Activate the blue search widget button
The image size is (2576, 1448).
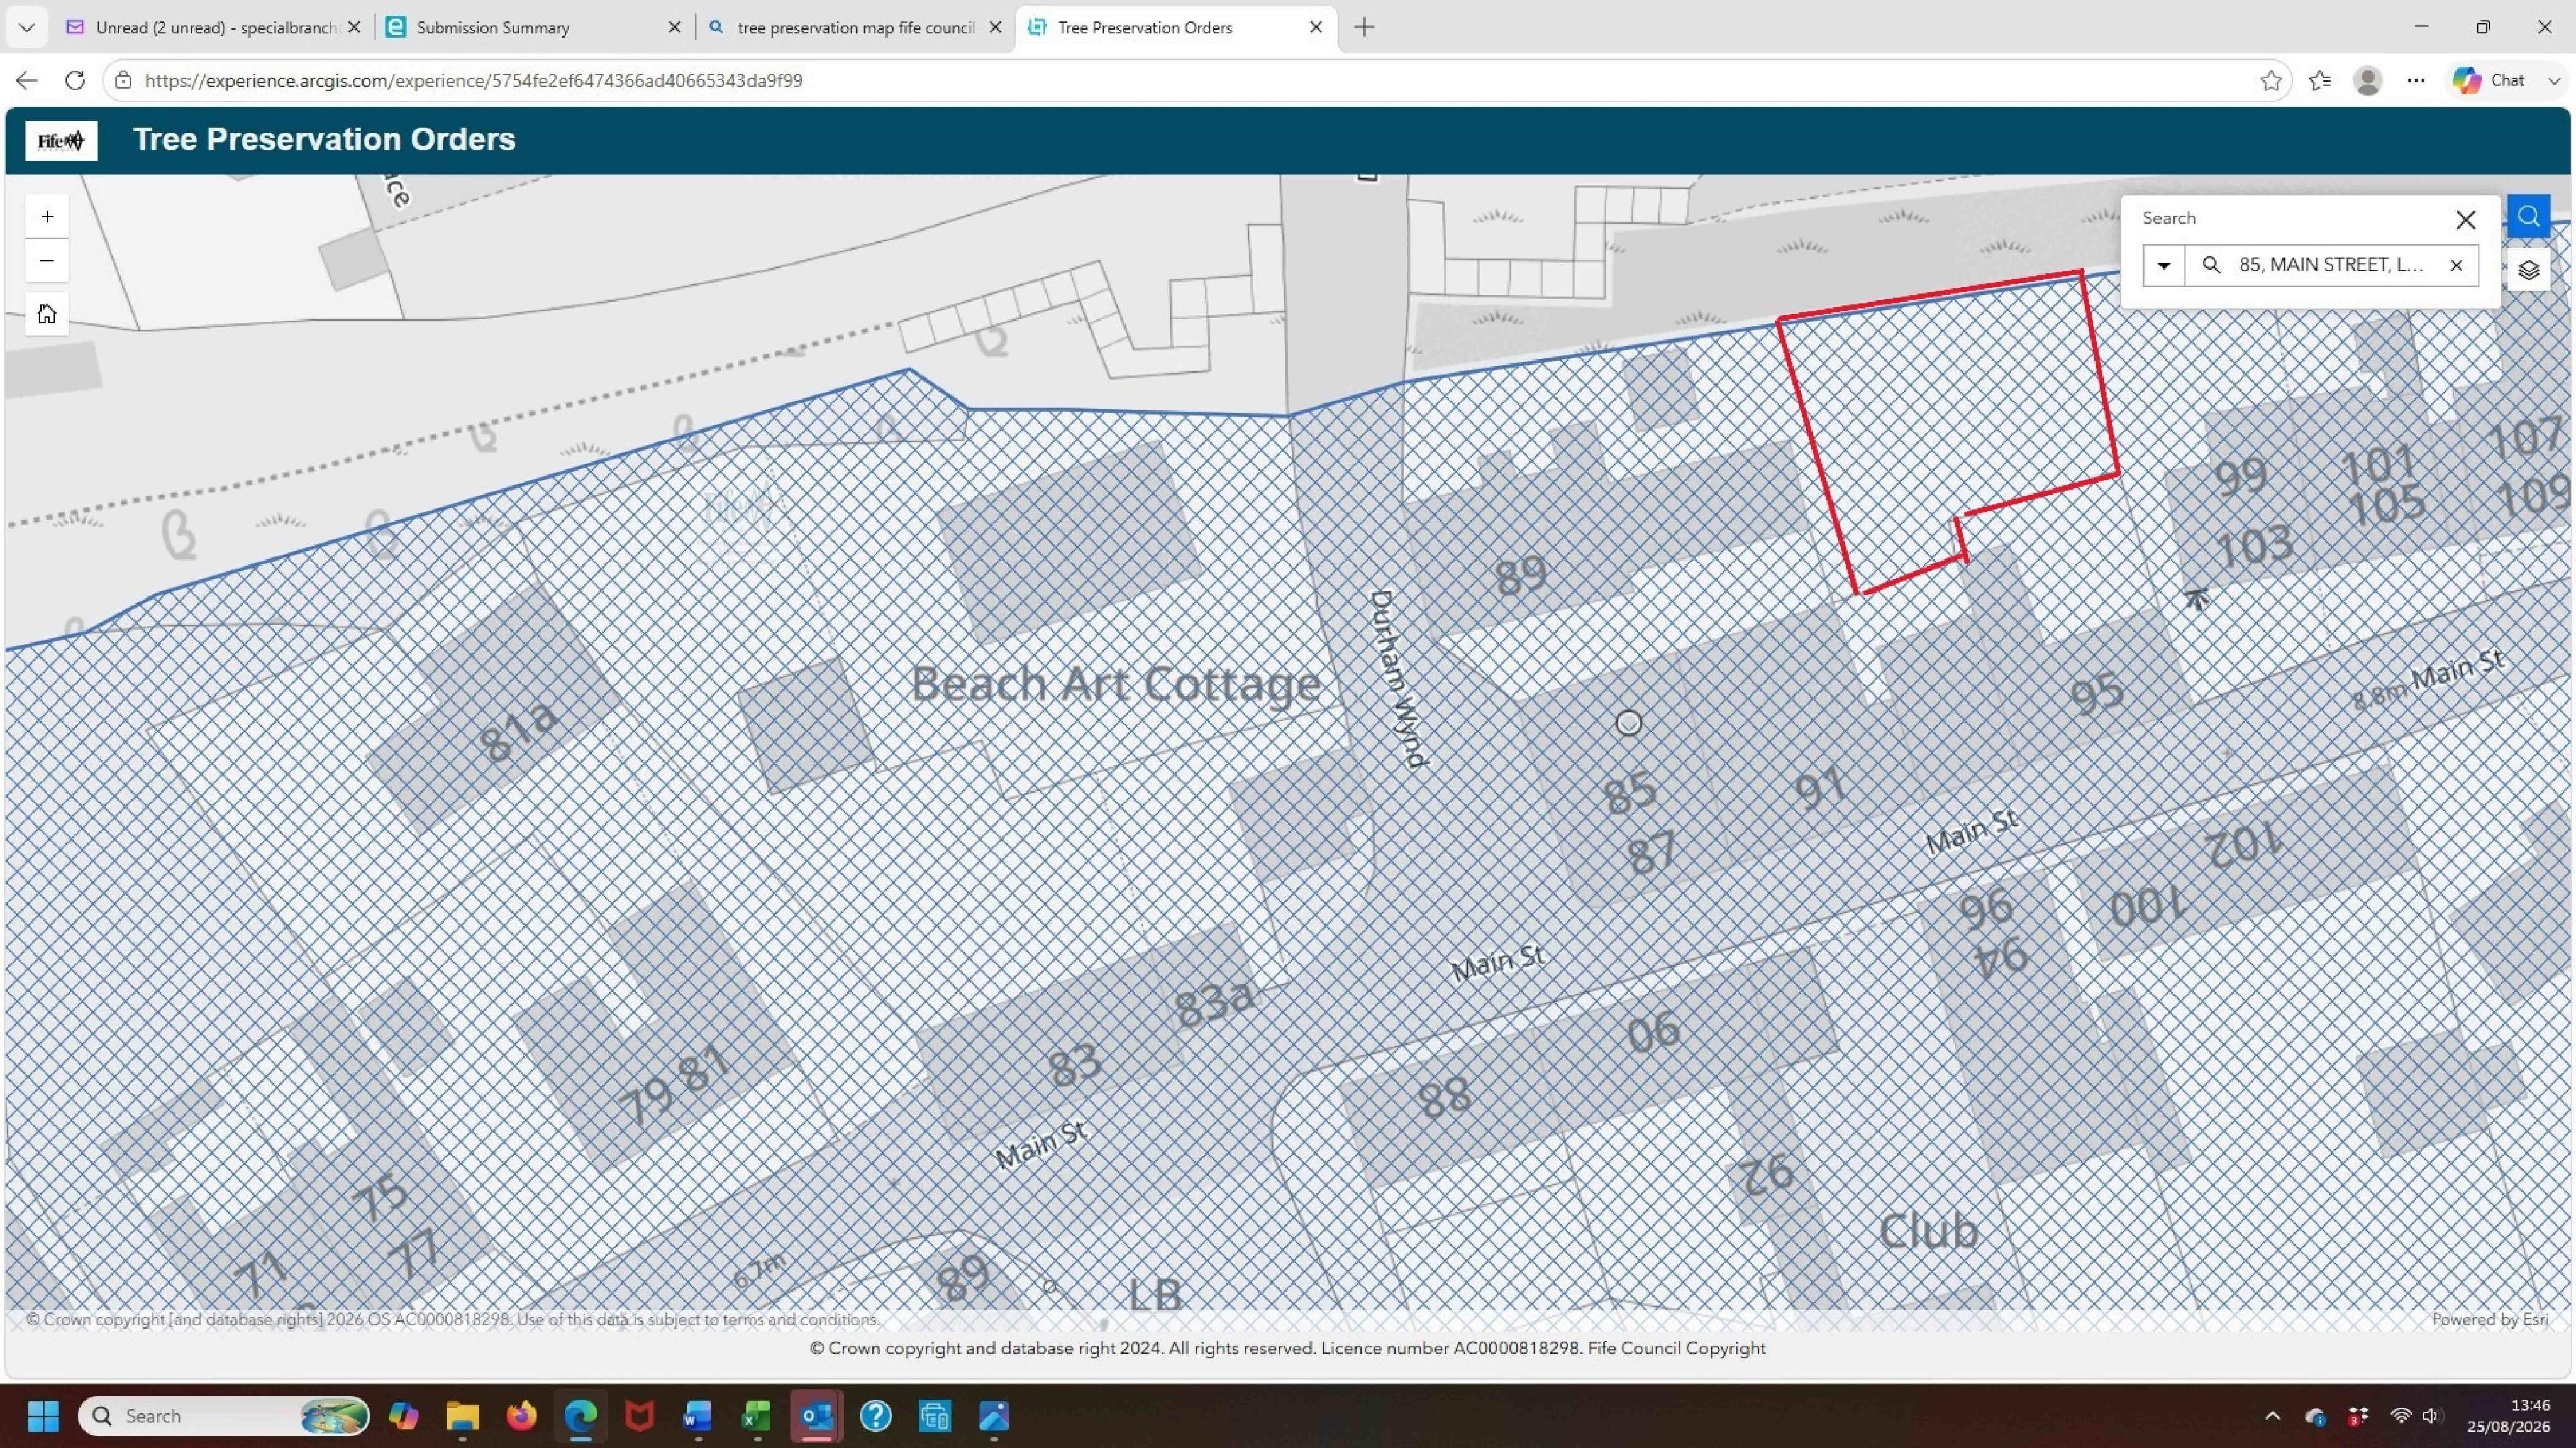2528,217
